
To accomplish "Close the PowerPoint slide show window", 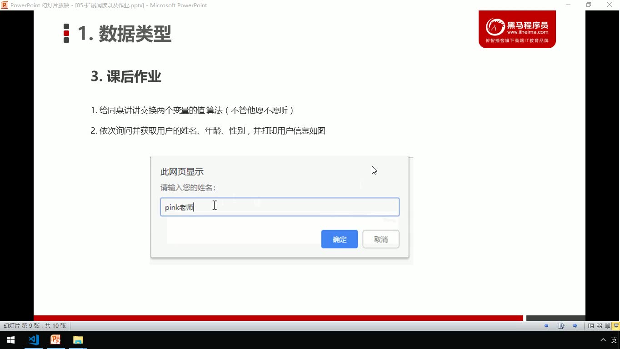I will point(610,5).
